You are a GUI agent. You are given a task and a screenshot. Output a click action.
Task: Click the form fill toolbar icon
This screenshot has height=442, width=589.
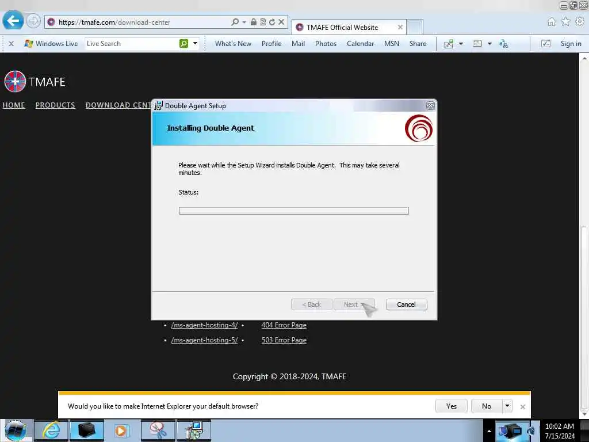pyautogui.click(x=477, y=44)
